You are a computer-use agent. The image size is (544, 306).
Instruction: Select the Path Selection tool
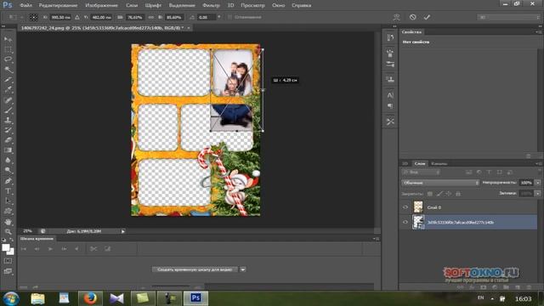8,201
